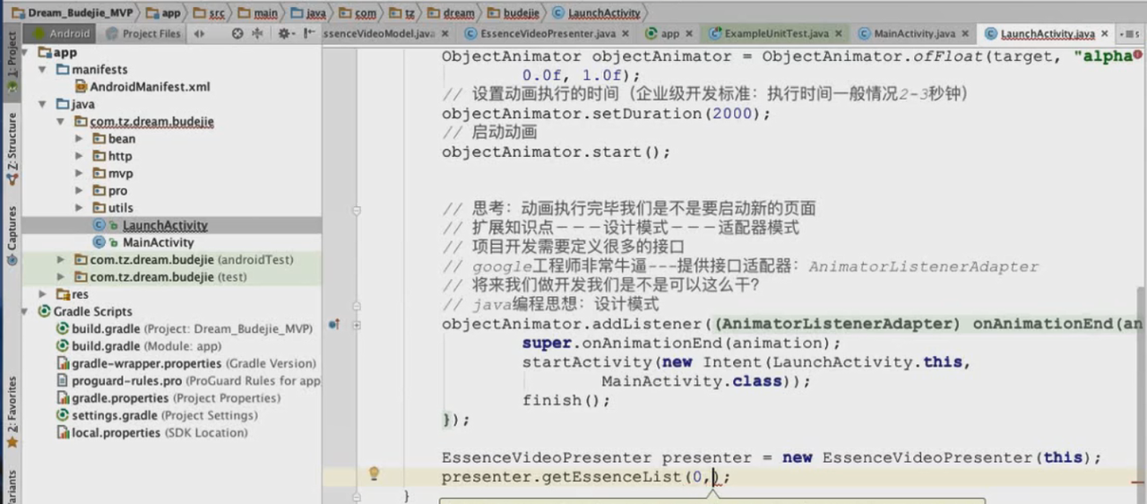
Task: Expand the com.tz.dream.budejie (test) package
Action: (60, 277)
